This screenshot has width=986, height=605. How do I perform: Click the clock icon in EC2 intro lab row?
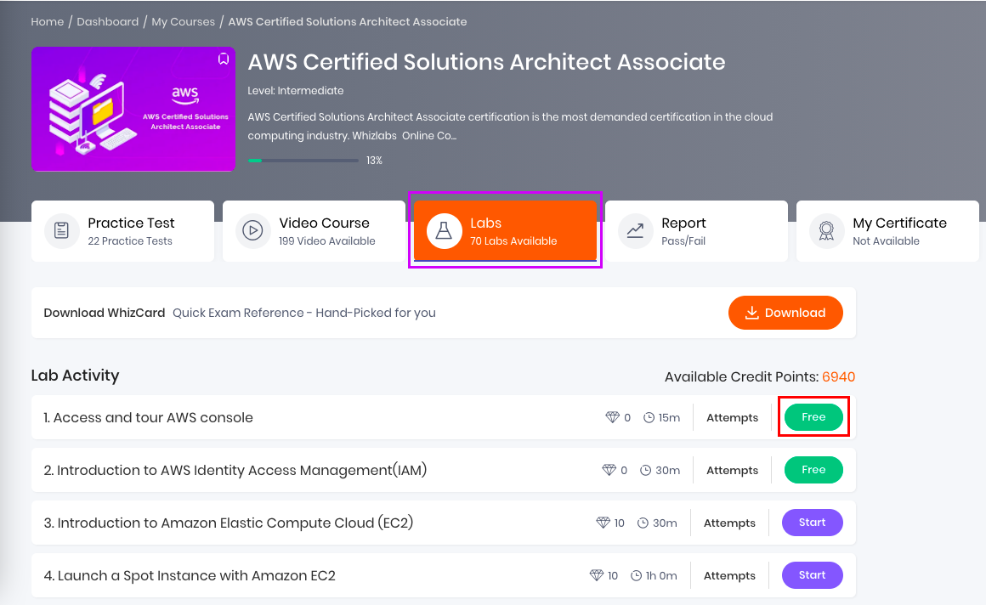click(x=643, y=523)
